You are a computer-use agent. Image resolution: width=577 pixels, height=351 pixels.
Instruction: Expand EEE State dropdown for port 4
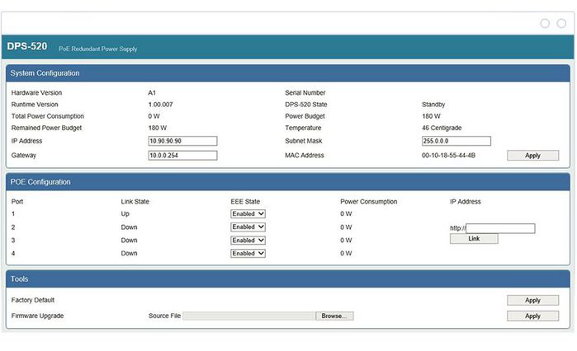pos(248,253)
